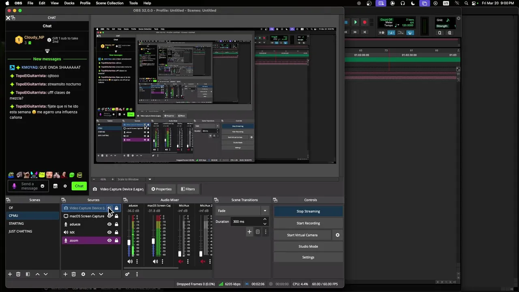
Task: Open source properties gear in Sources panel
Action: click(x=83, y=274)
